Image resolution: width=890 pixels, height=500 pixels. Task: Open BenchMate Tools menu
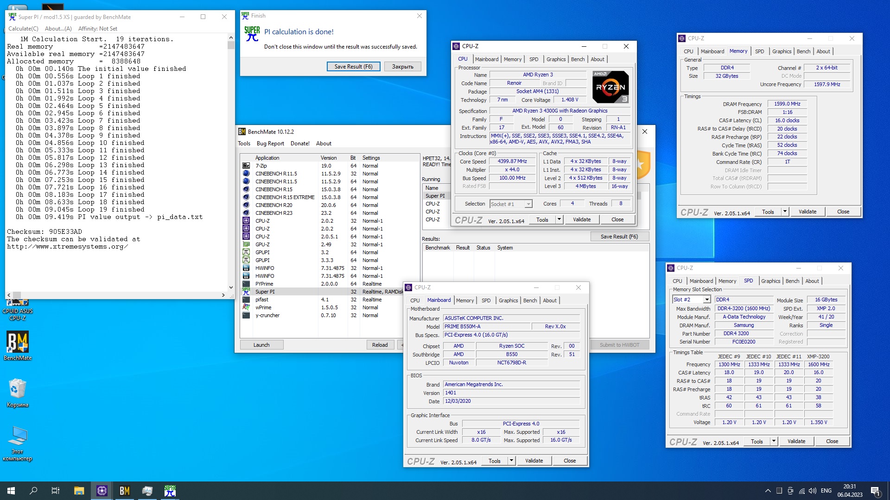point(244,144)
